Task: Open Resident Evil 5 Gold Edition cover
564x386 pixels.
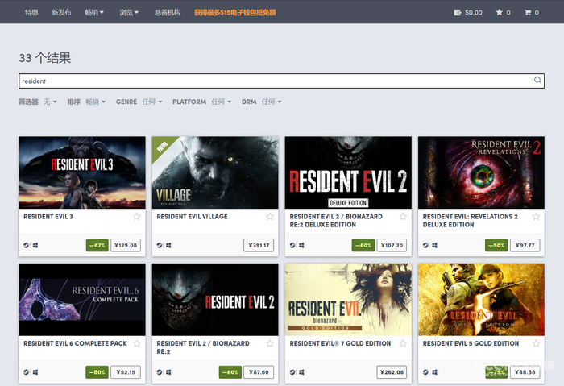Action: [x=481, y=299]
